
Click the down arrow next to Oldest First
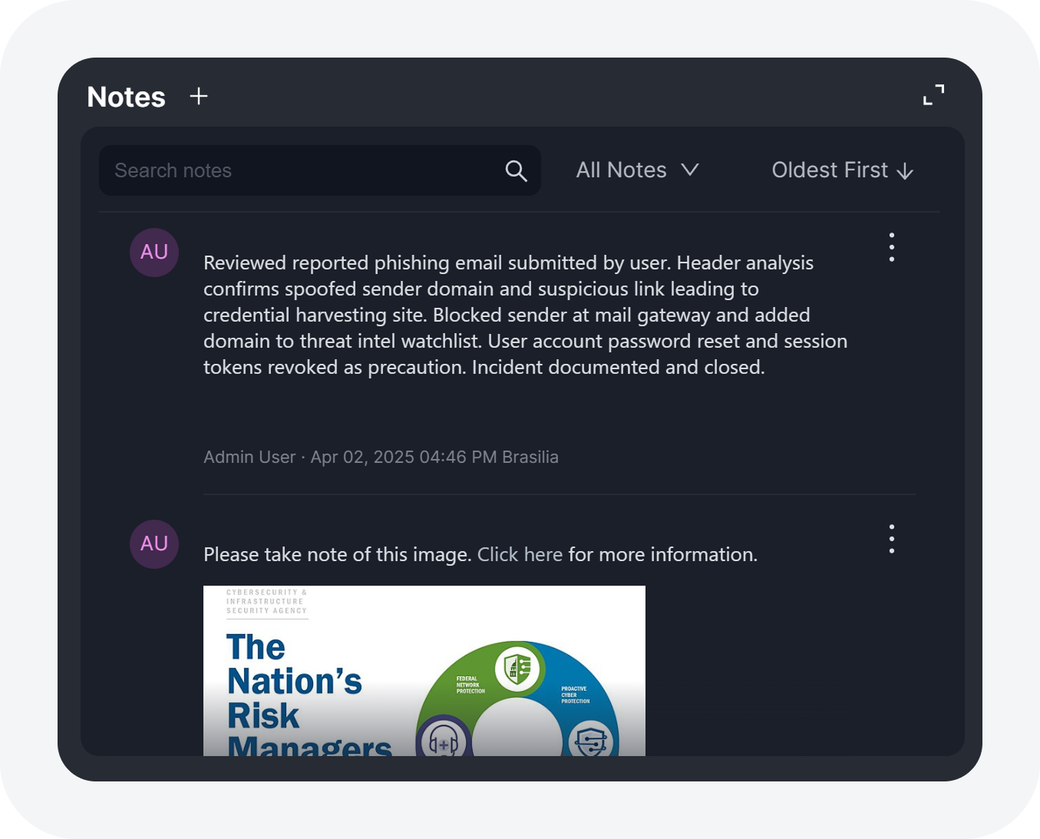click(x=906, y=171)
